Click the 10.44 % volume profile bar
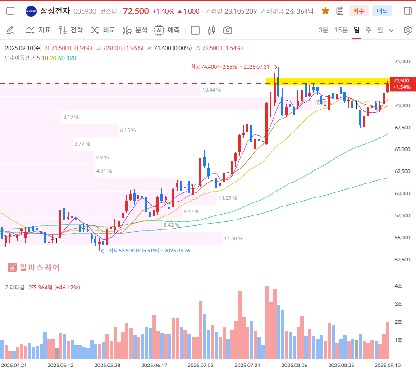This screenshot has width=416, height=371. point(101,90)
